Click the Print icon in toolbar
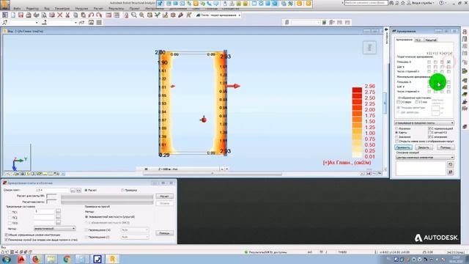This screenshot has height=264, width=469. (x=29, y=15)
